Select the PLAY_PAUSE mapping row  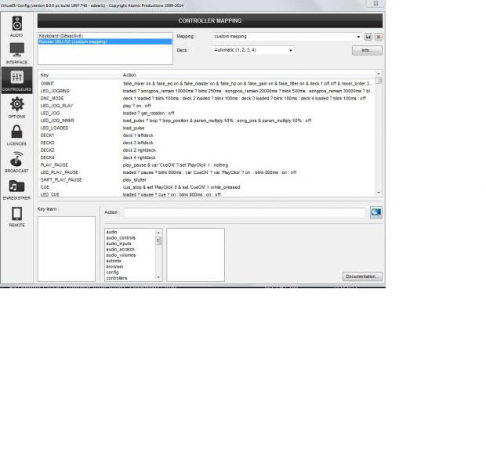pos(206,165)
